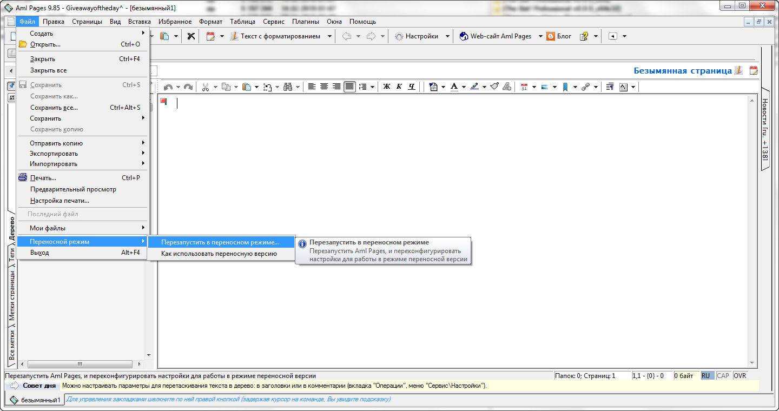Open the Плагины menu
Screen dimensions: 779x411
306,22
